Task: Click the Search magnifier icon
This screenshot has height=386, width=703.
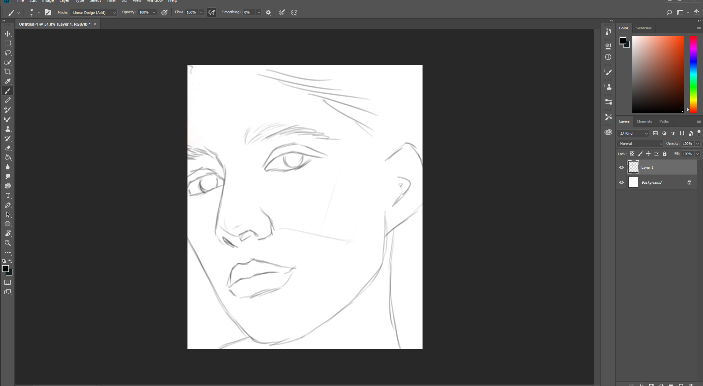Action: click(669, 12)
